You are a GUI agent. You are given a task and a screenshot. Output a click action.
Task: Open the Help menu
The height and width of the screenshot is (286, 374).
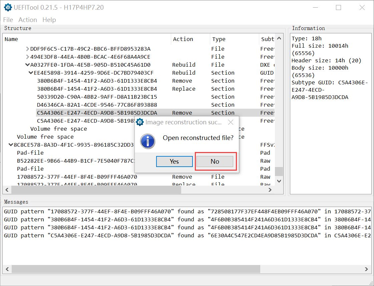coord(49,20)
